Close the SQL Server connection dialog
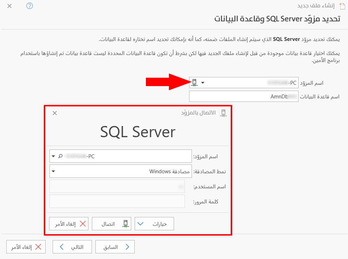348x259 pixels. click(54, 113)
